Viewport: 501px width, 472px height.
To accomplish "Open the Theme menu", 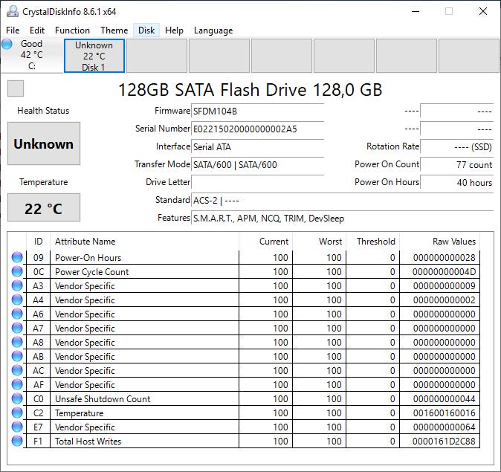I will (114, 30).
